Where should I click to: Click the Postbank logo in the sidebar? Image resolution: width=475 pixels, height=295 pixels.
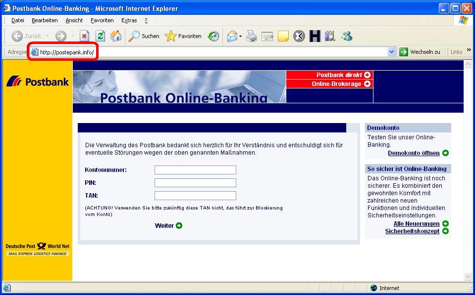tap(38, 82)
